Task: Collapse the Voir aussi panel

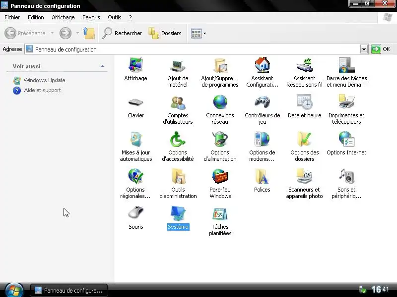Action: (102, 66)
